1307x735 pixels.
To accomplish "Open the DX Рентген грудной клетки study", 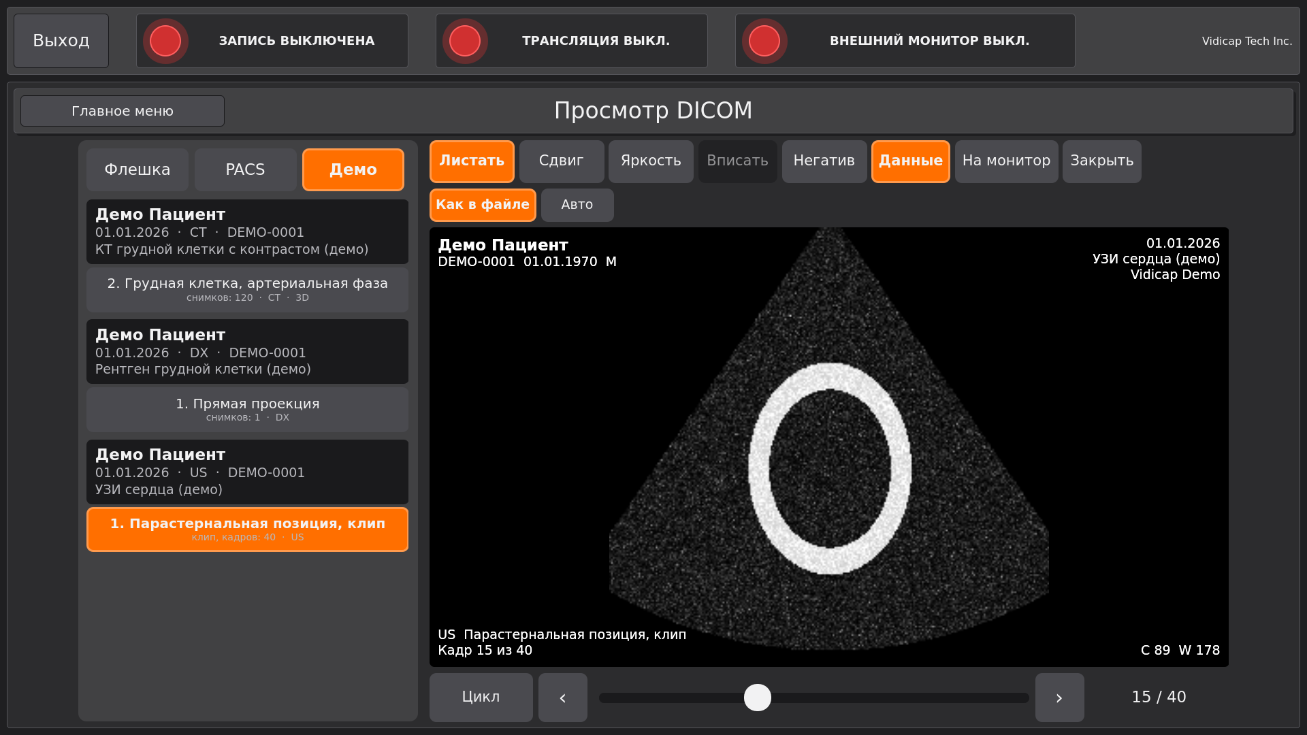I will point(247,352).
